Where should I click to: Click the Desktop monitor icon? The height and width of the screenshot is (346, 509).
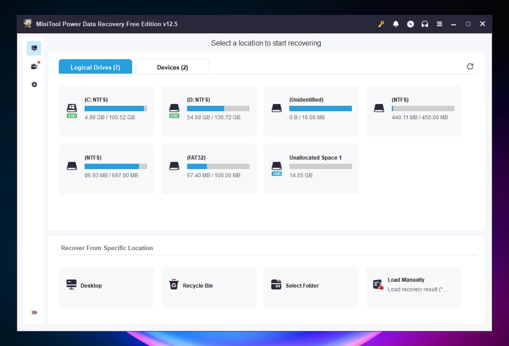pyautogui.click(x=71, y=284)
